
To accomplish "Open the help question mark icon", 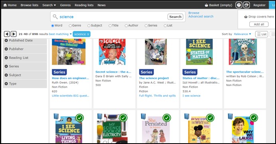I will (239, 5).
